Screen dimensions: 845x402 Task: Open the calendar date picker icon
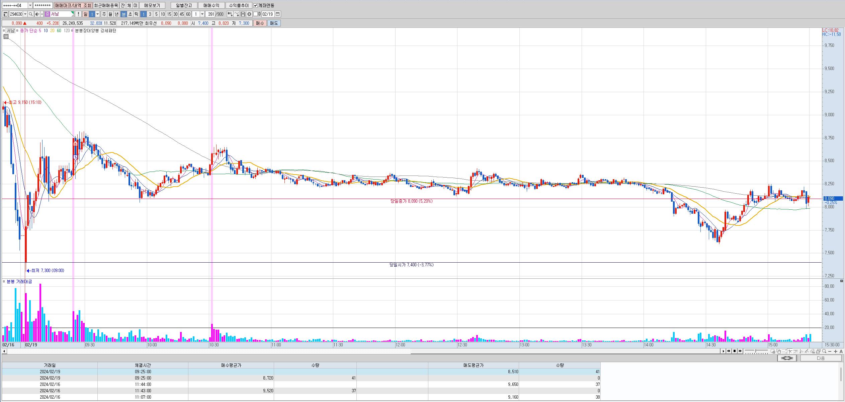pyautogui.click(x=278, y=14)
